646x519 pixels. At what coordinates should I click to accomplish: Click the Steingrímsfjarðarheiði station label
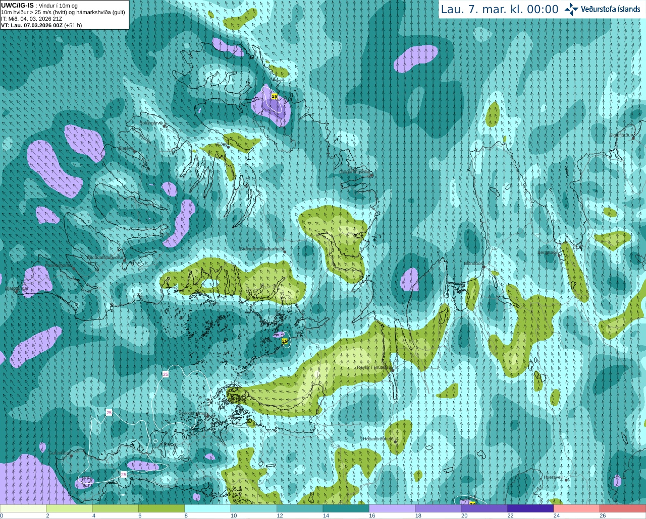click(262, 249)
